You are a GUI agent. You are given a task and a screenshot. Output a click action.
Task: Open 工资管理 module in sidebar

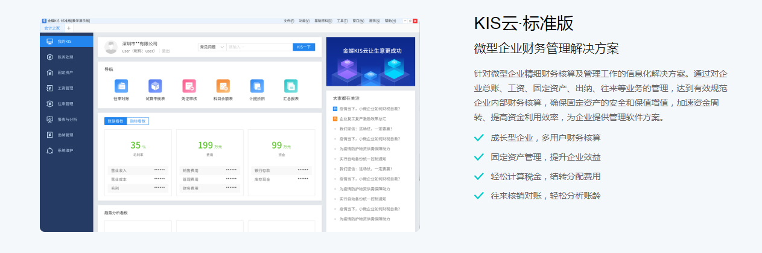click(66, 88)
